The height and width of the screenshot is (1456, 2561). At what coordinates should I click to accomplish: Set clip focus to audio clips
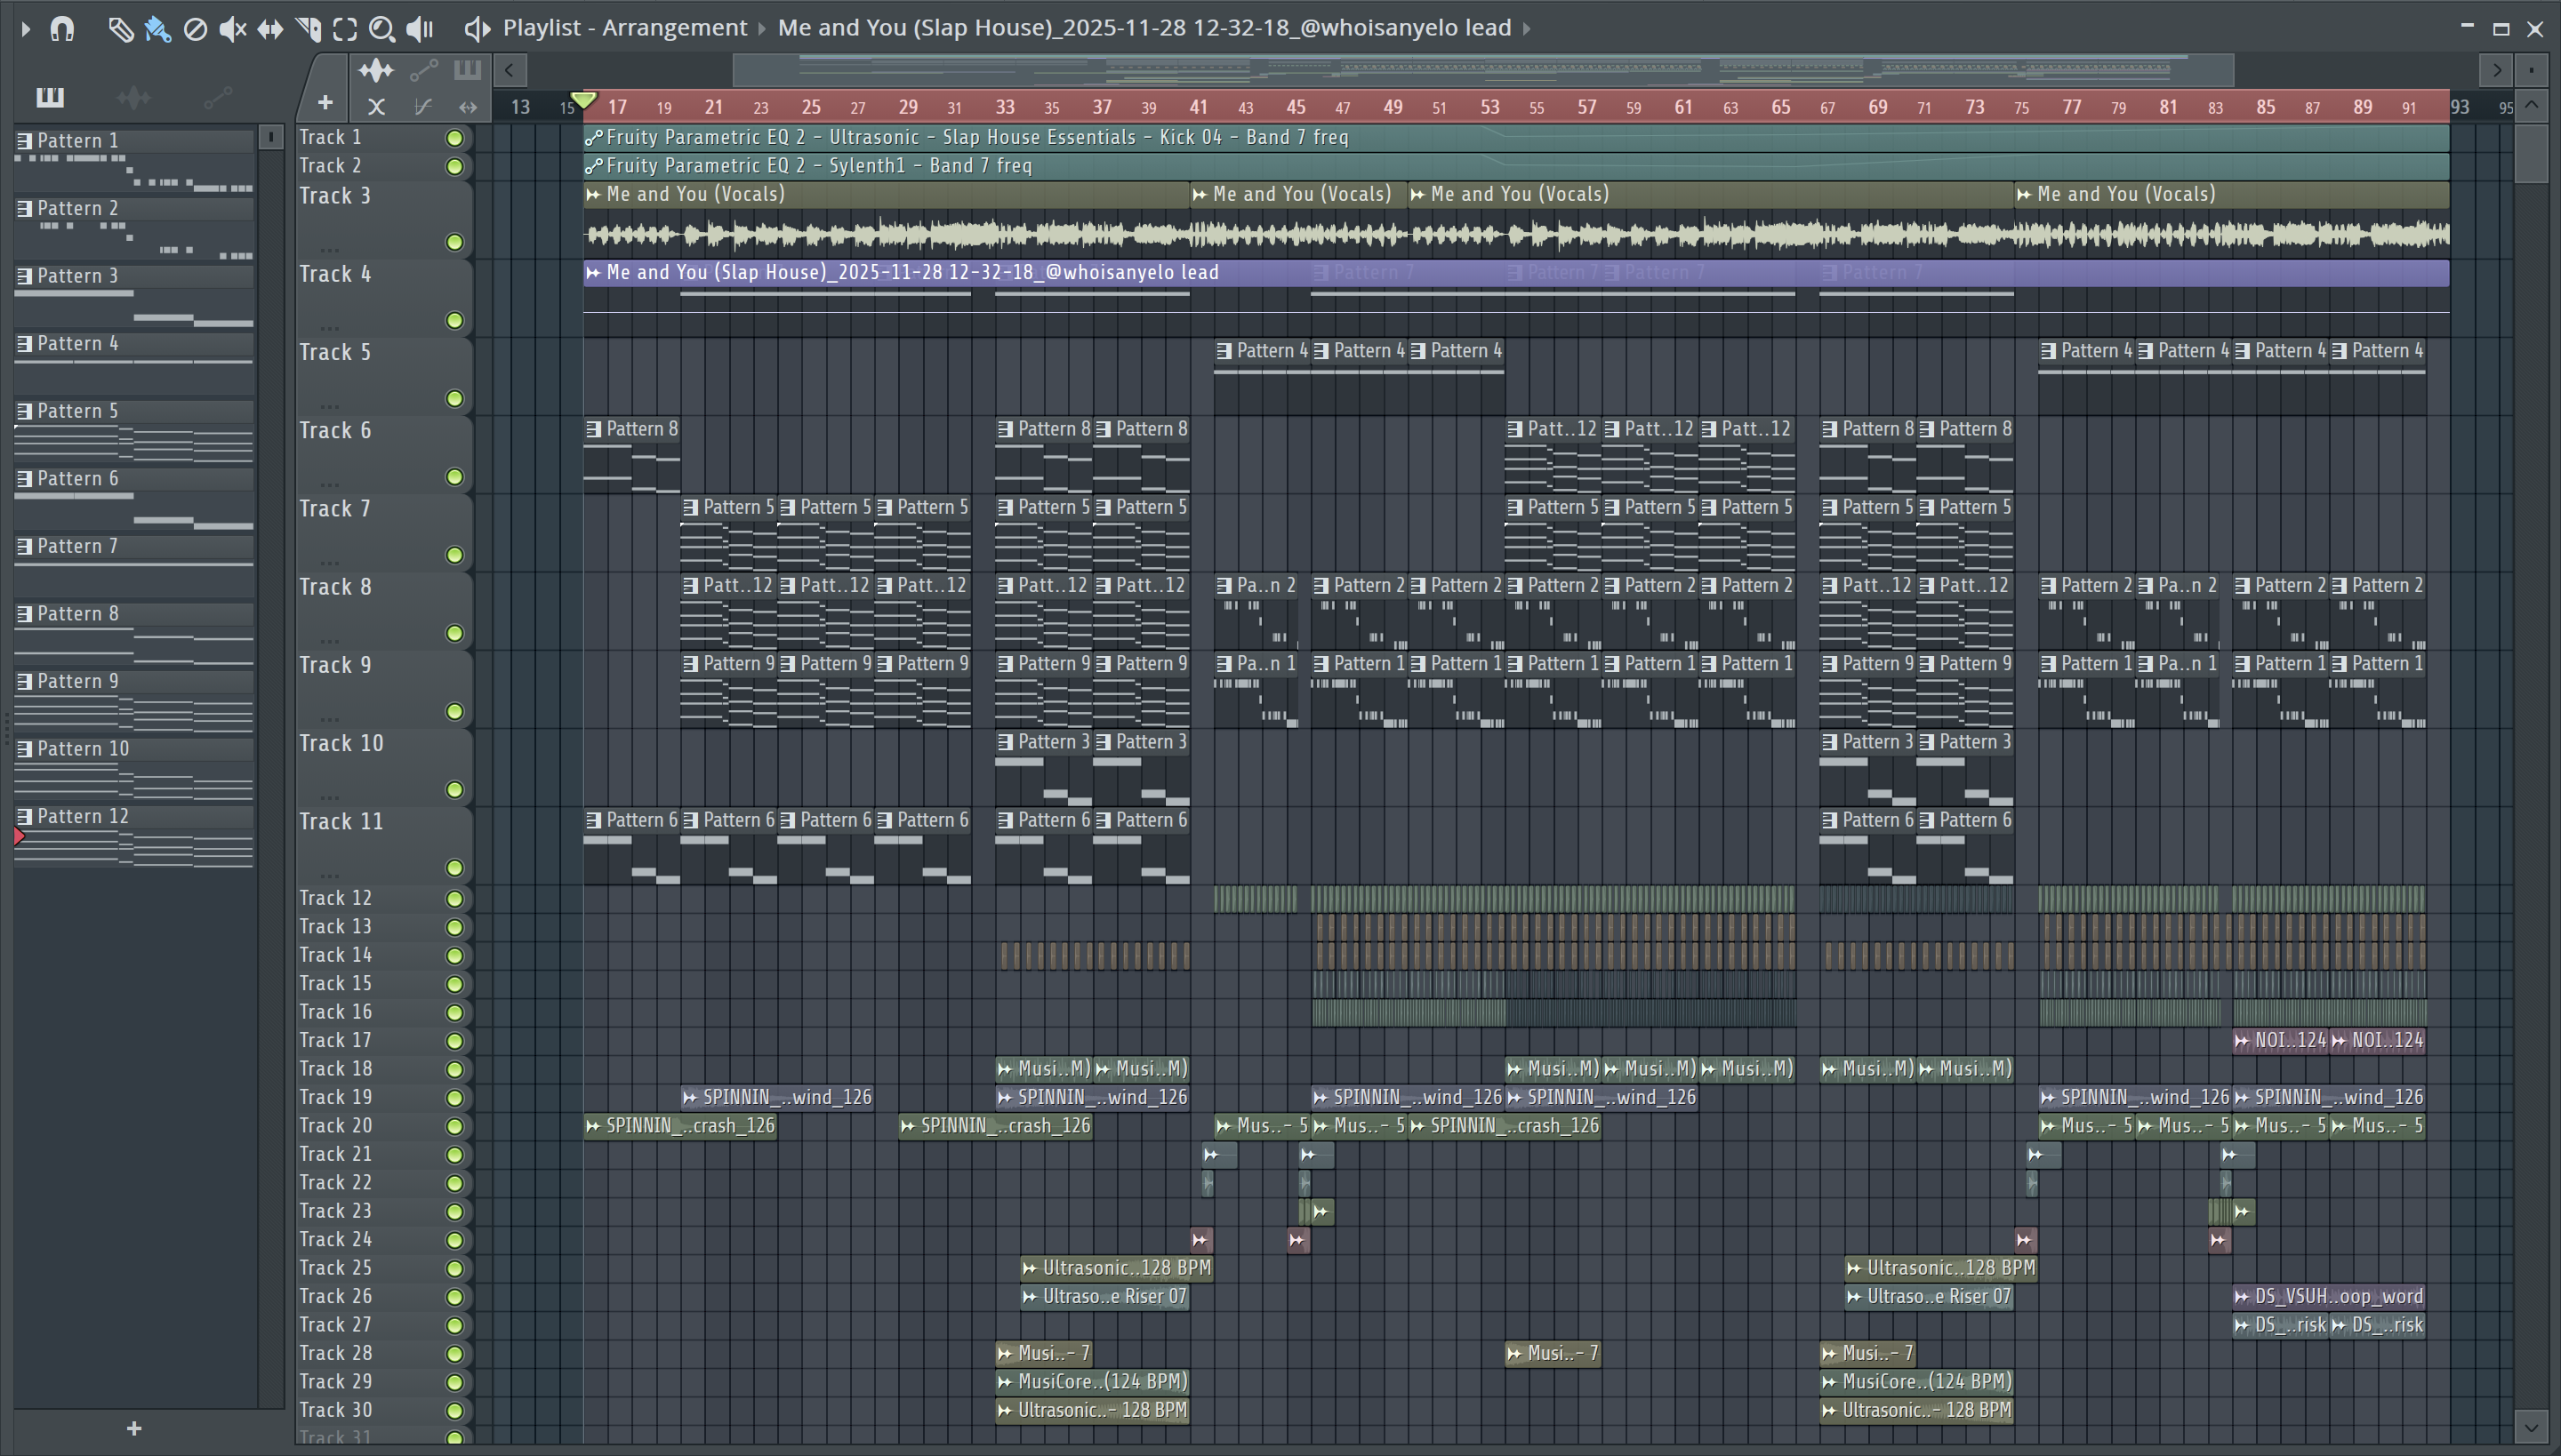tap(376, 70)
